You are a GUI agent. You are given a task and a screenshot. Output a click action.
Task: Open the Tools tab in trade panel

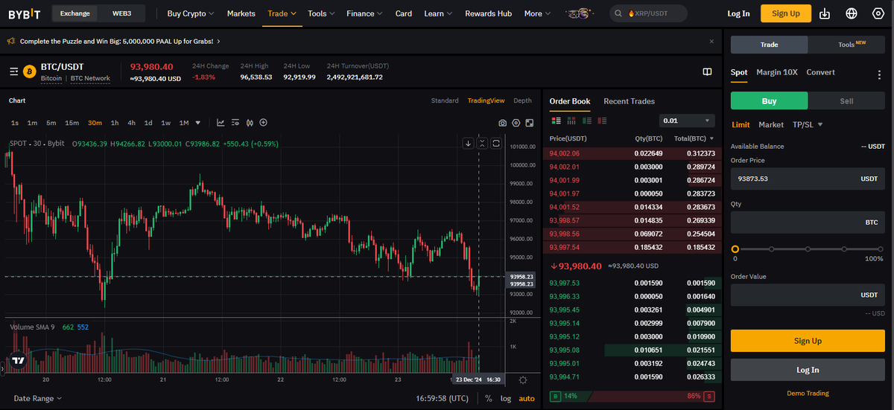[x=847, y=45]
